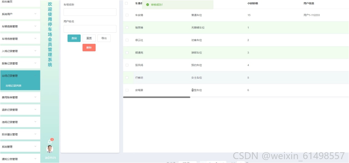349x163 pixels.
Task: Mark the 驭风场 row checkbox
Action: click(127, 65)
